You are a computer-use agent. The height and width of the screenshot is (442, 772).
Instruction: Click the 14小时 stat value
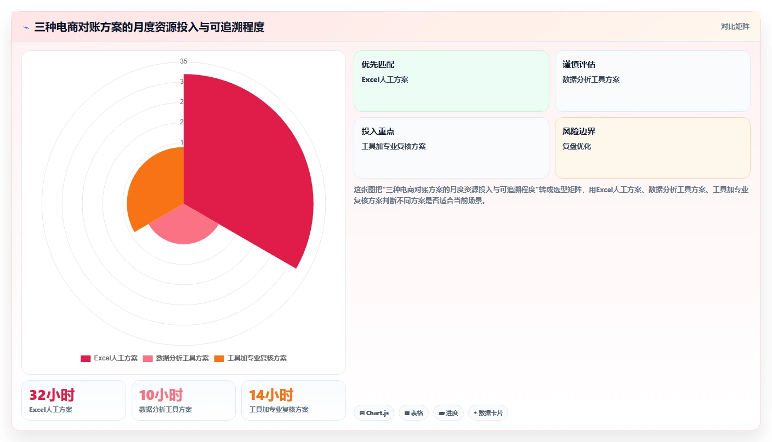(x=271, y=395)
